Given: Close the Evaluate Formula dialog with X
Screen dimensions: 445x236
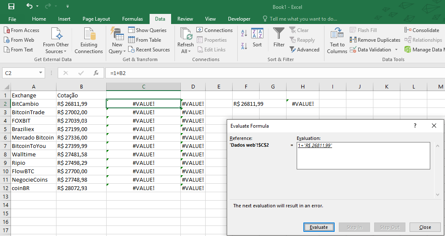Looking at the screenshot, I should click(x=434, y=126).
